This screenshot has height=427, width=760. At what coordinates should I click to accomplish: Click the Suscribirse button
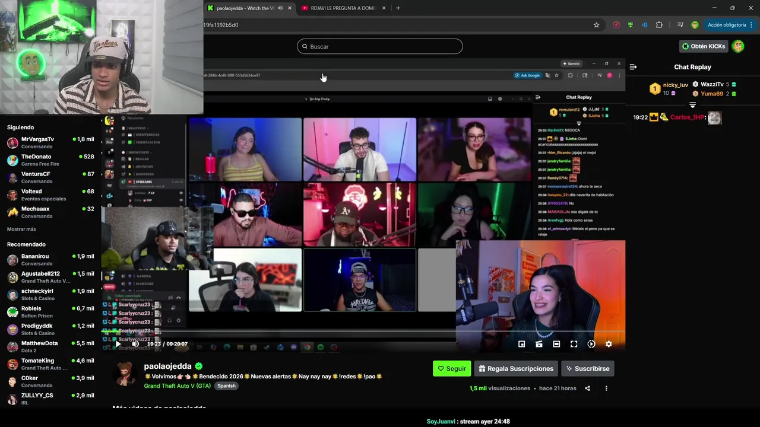[x=588, y=368]
